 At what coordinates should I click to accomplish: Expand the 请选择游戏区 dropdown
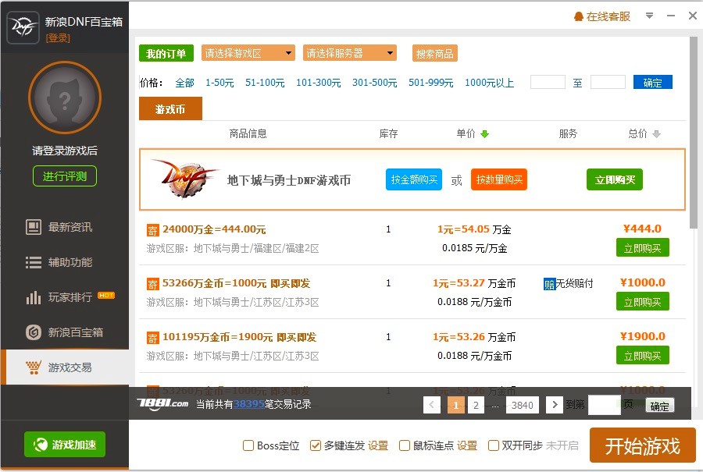[248, 53]
